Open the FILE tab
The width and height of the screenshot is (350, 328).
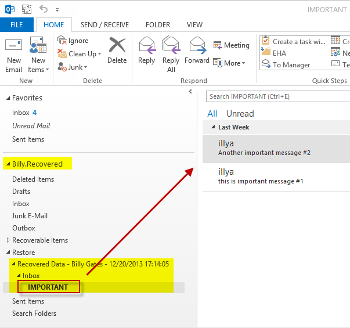pyautogui.click(x=17, y=25)
